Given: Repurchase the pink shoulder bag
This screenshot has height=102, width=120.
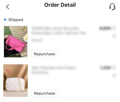Looking at the screenshot, I should tap(45, 54).
